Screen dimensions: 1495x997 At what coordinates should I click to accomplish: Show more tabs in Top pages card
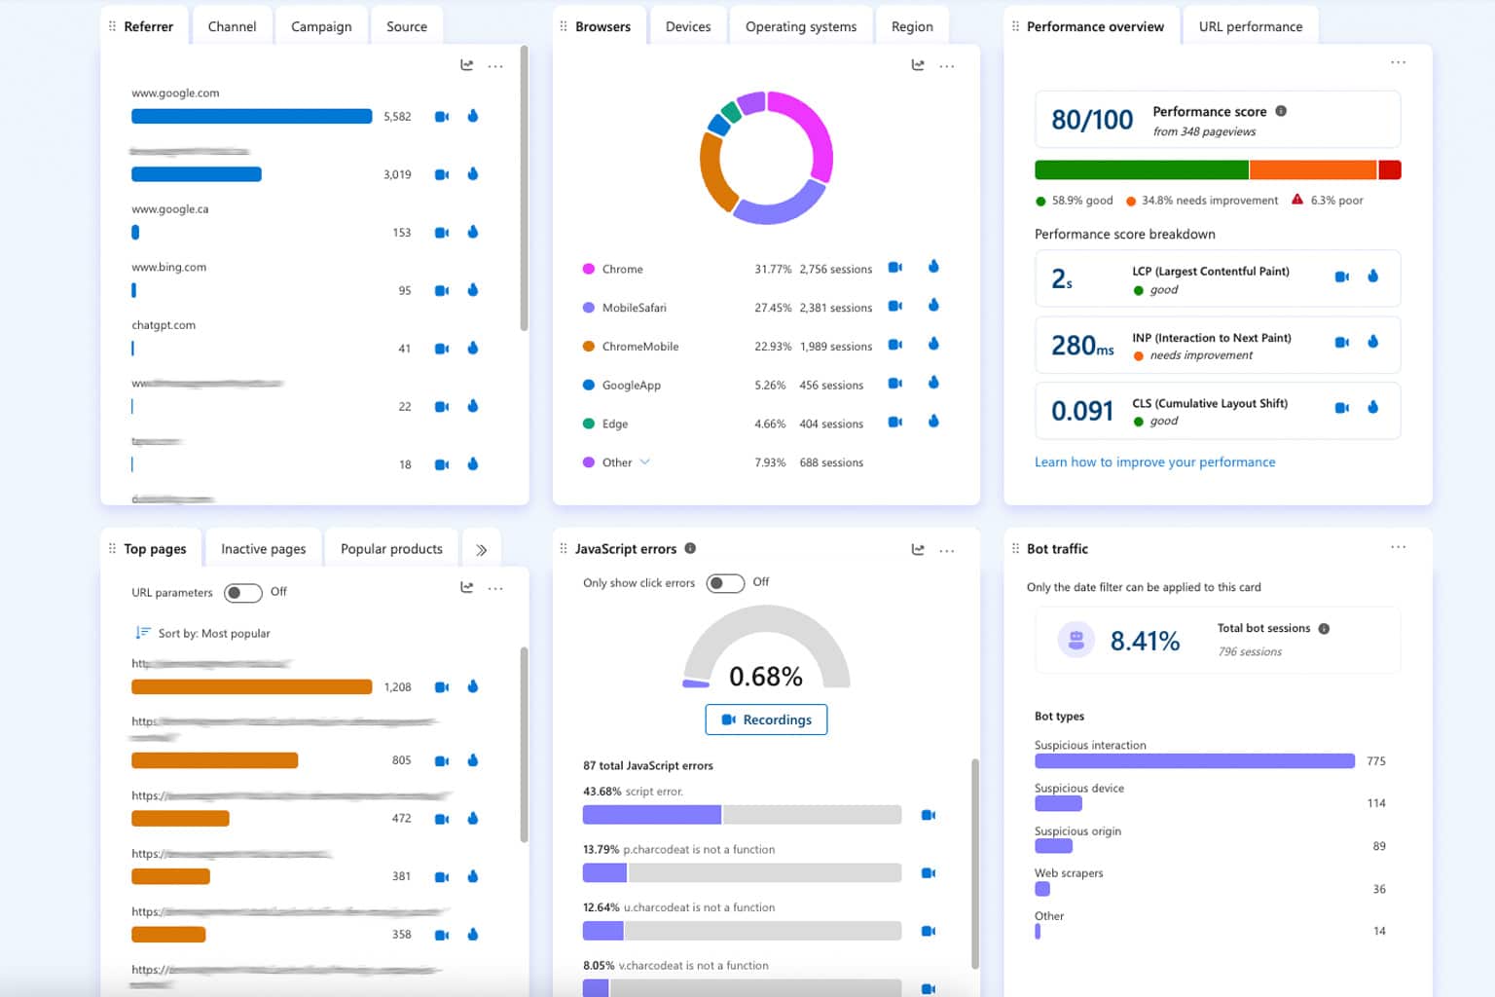click(481, 550)
